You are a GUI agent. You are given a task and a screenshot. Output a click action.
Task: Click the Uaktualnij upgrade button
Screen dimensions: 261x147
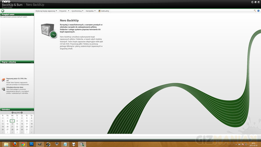coord(104,11)
